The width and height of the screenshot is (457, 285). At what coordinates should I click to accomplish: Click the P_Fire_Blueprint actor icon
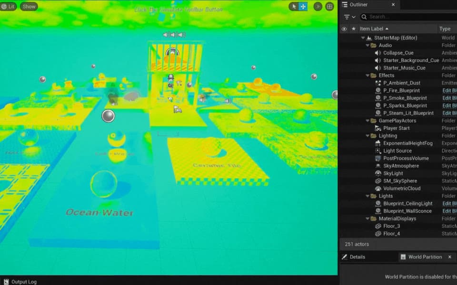(x=378, y=91)
